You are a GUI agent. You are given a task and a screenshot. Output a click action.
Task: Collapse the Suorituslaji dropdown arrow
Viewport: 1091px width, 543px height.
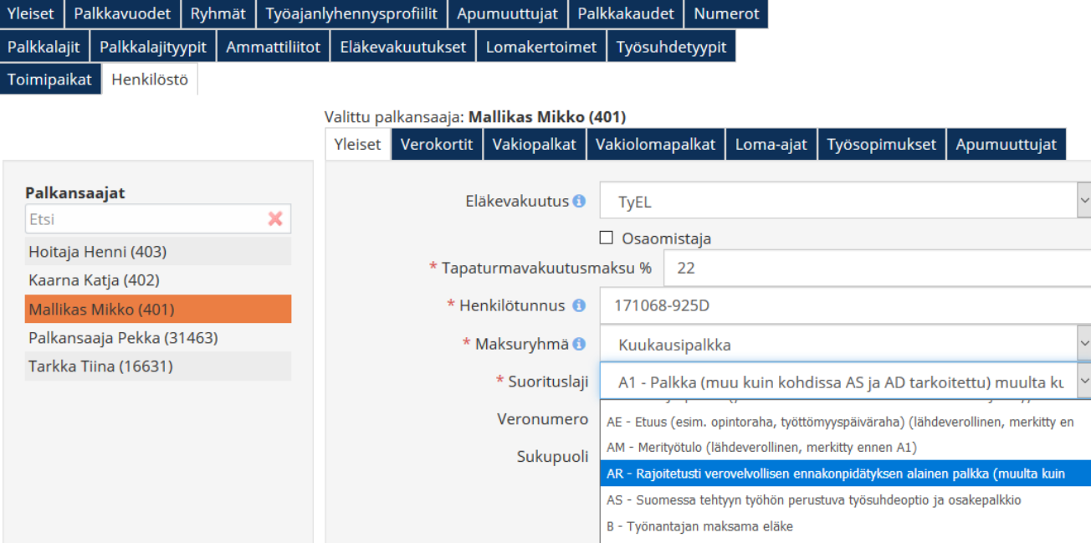[x=1083, y=382]
